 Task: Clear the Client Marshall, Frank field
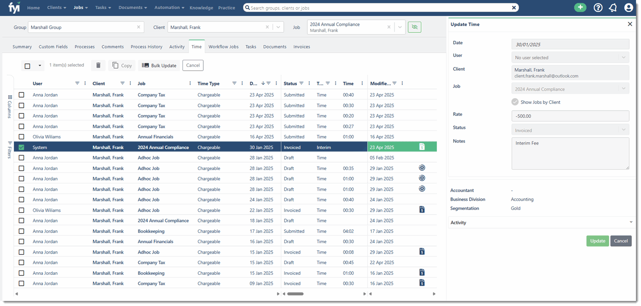(267, 27)
